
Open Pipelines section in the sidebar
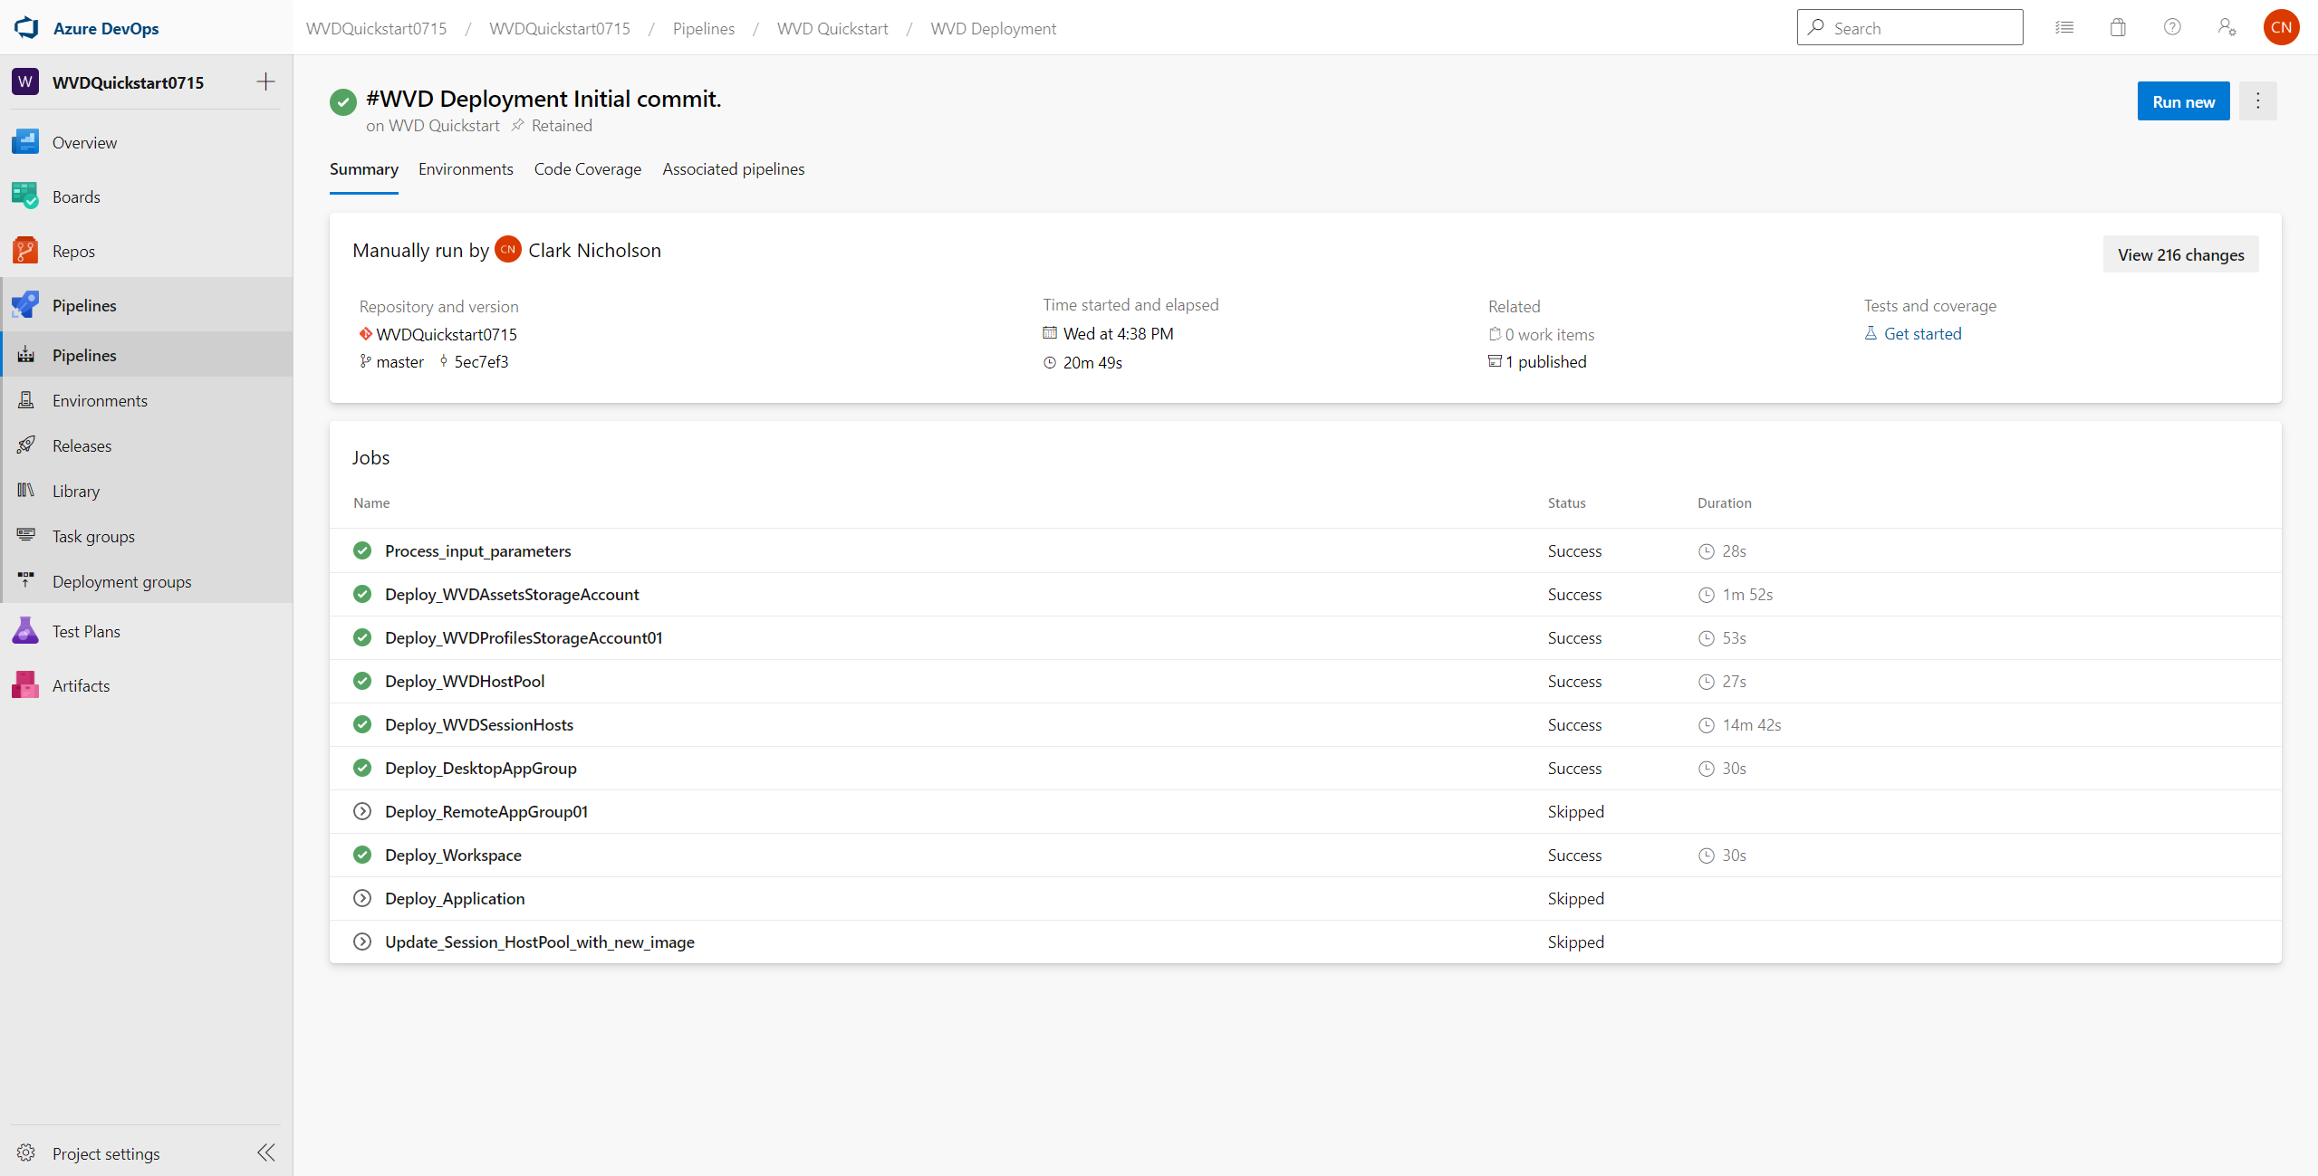coord(147,305)
